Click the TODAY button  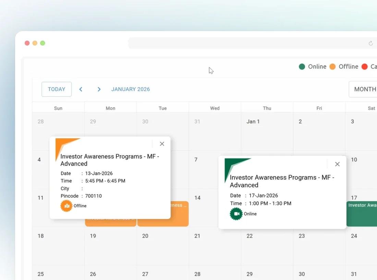[57, 89]
